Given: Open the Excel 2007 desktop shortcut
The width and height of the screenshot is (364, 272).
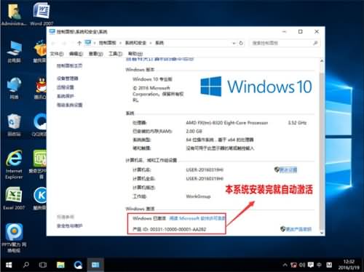Looking at the screenshot, I should (x=14, y=198).
